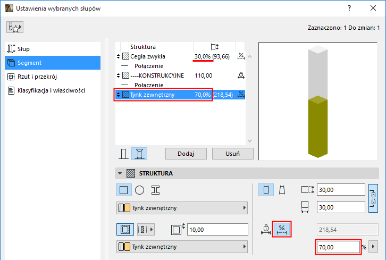386x260 pixels.
Task: Select uniform segment option
Action: coord(266,190)
